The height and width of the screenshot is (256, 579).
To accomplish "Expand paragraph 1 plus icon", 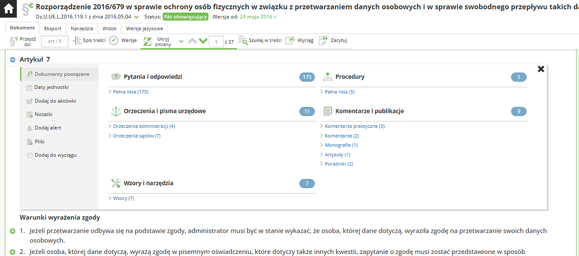I will pyautogui.click(x=13, y=231).
